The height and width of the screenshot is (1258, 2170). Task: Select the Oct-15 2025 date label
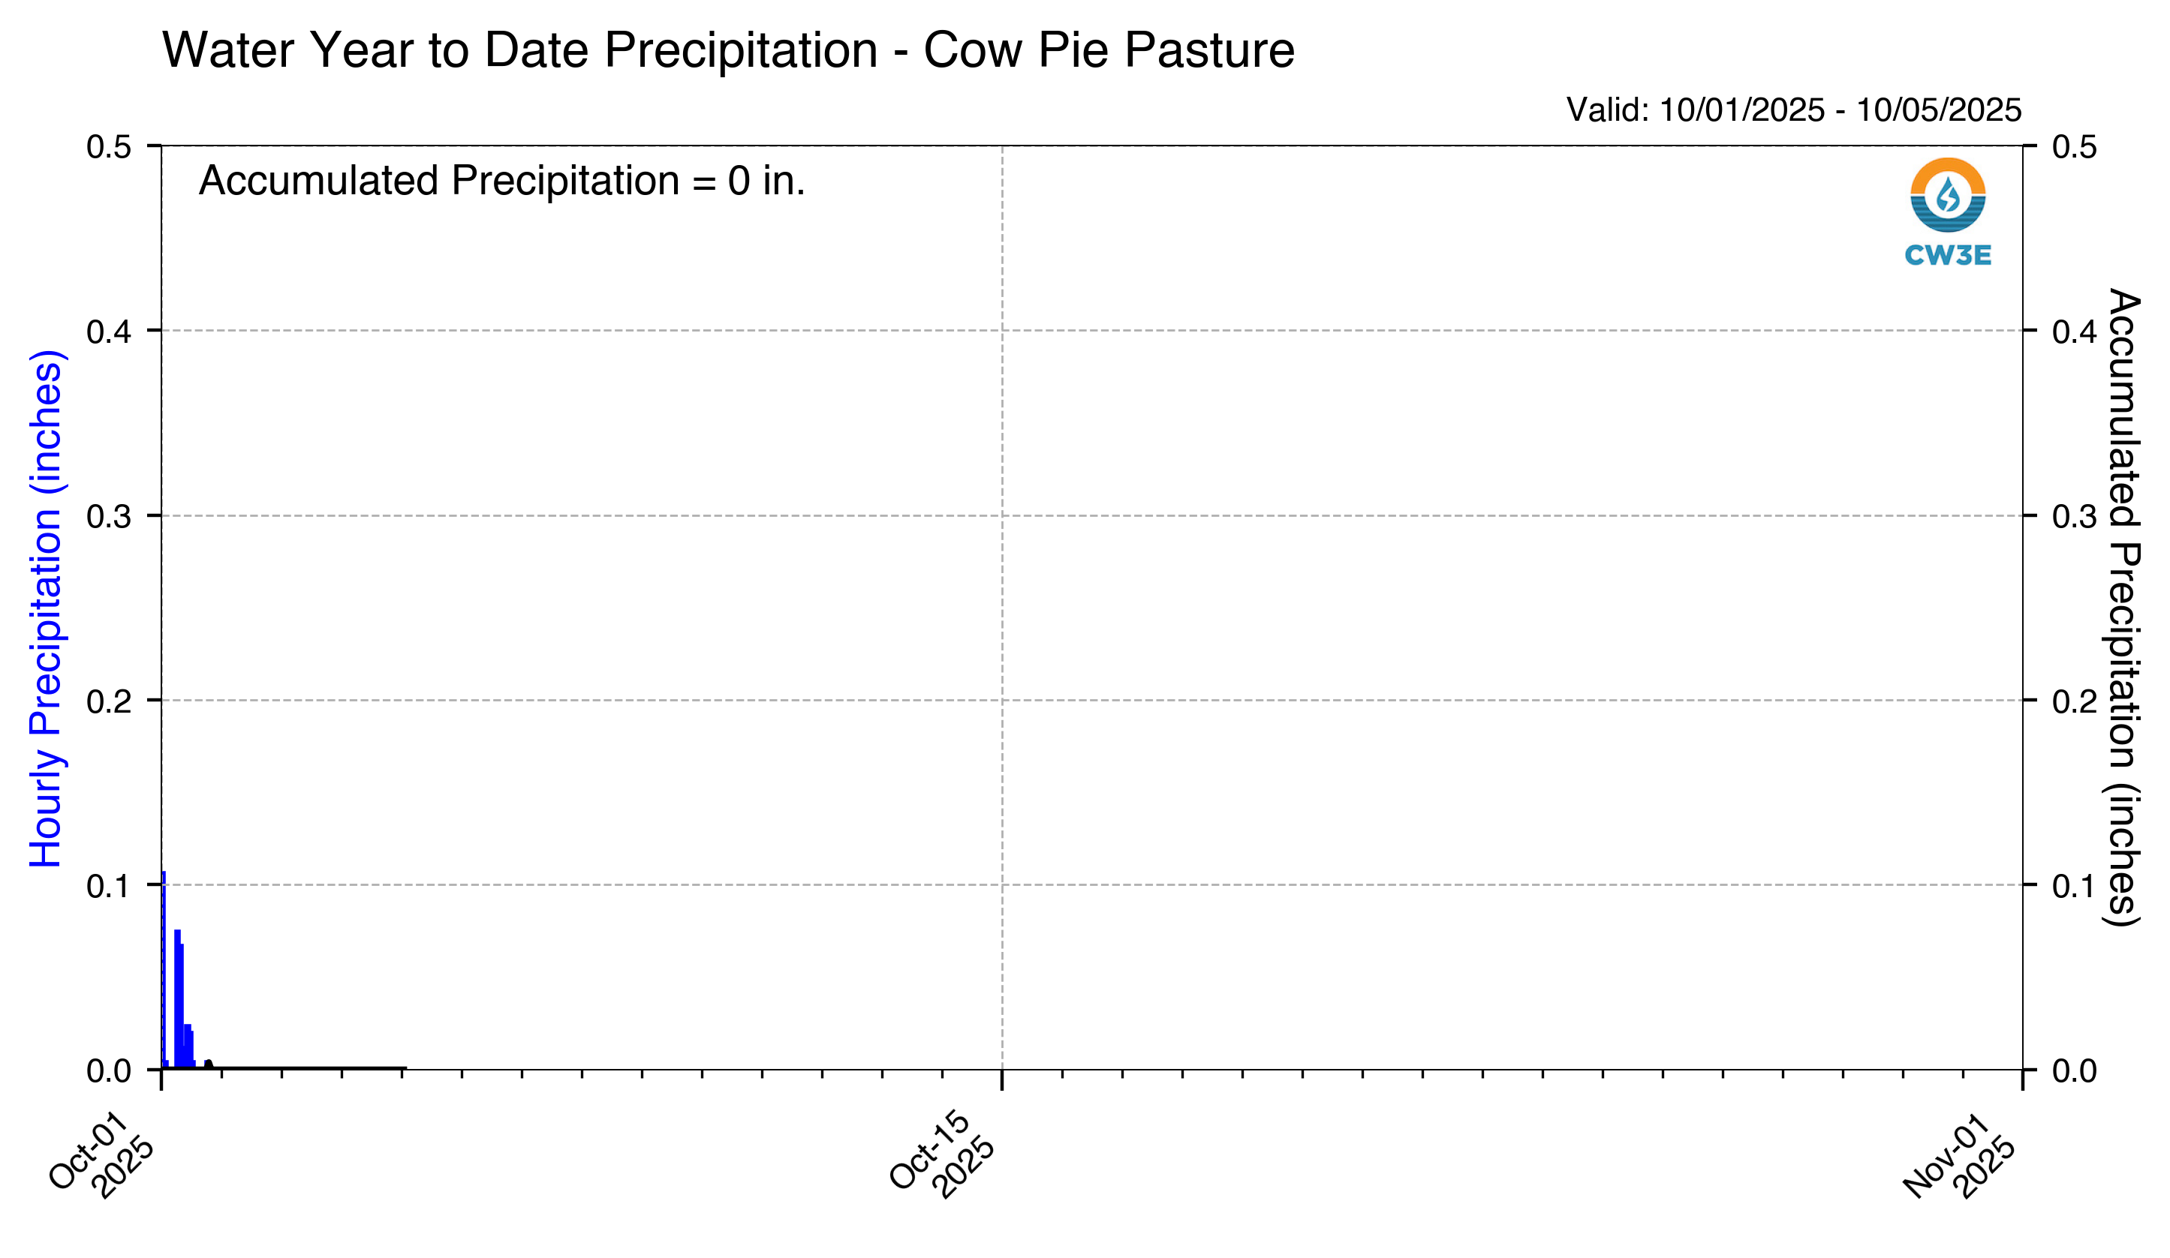click(942, 1154)
